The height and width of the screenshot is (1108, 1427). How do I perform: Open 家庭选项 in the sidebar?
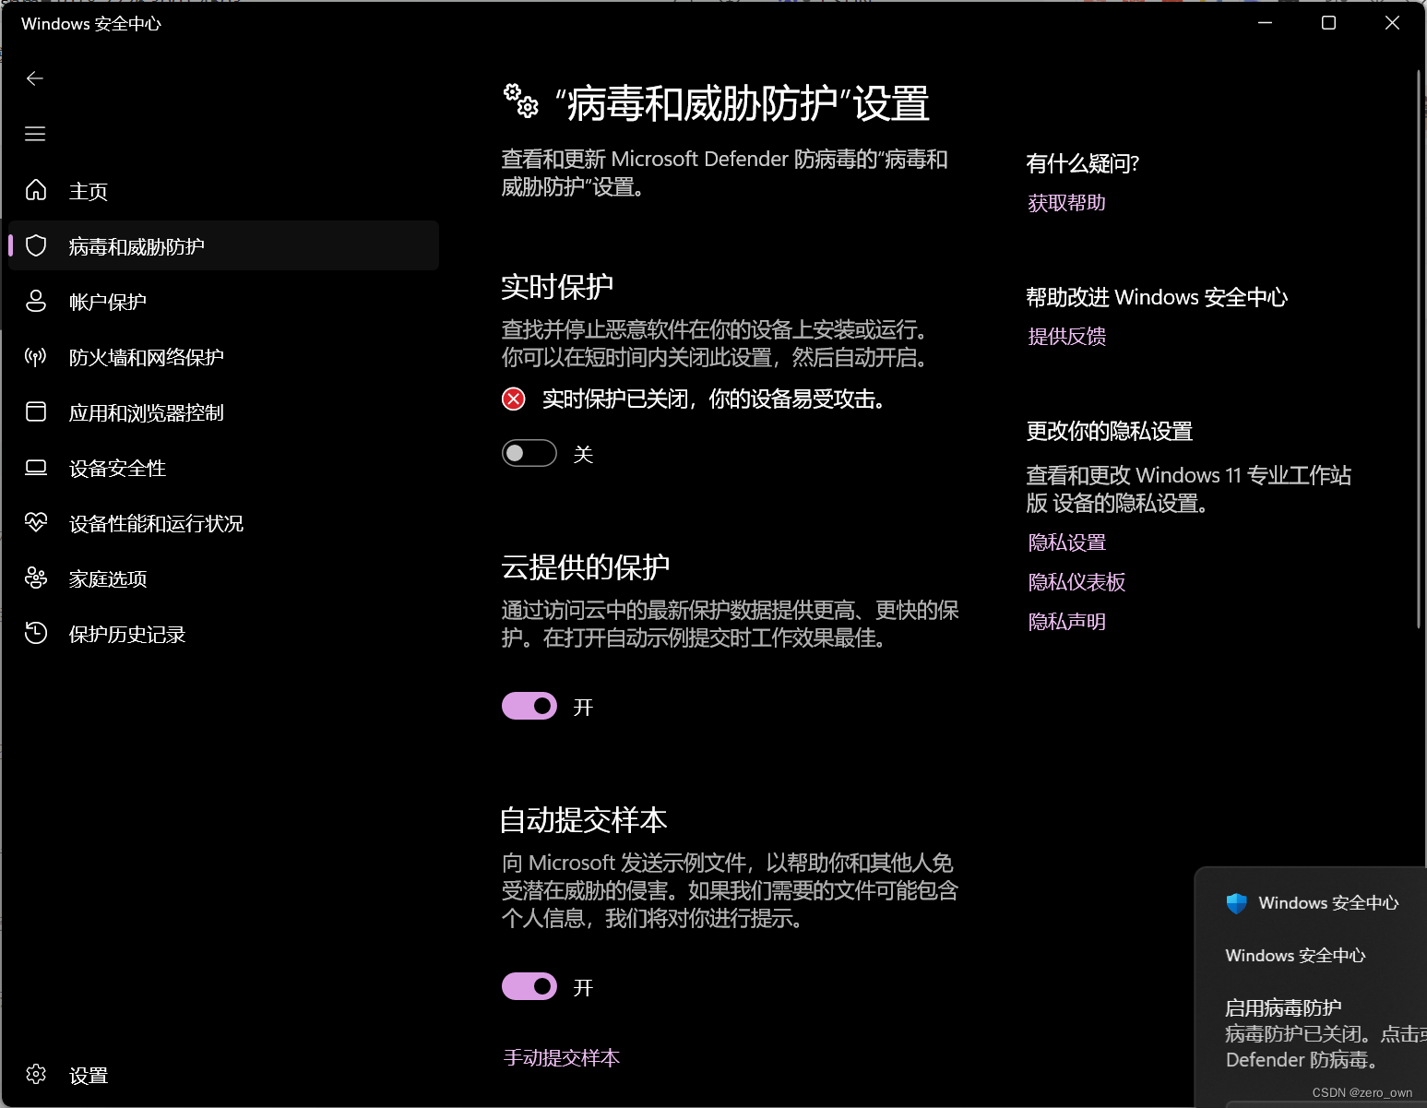pos(223,578)
